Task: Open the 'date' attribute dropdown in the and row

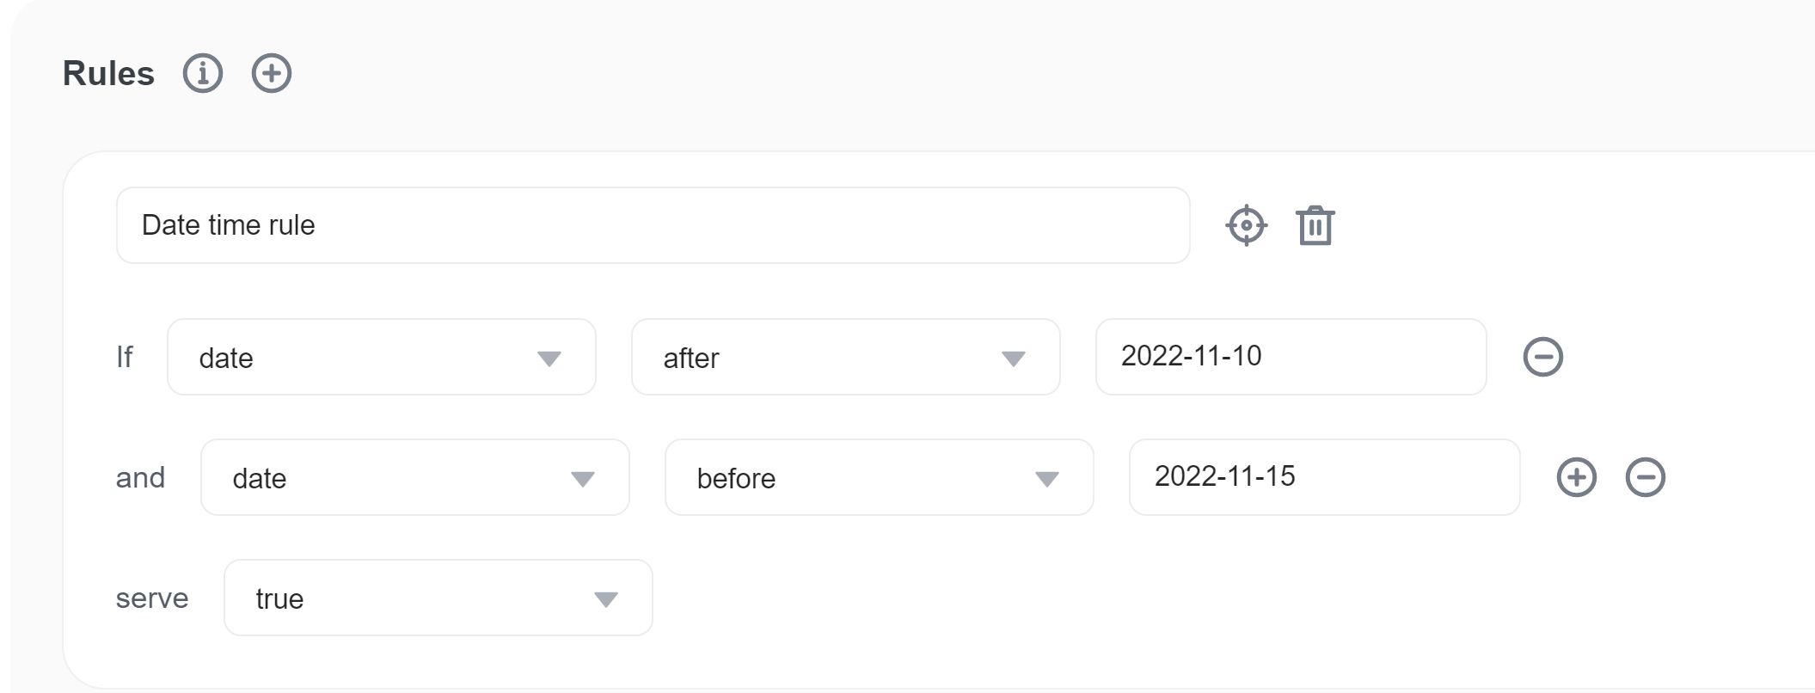Action: (414, 477)
